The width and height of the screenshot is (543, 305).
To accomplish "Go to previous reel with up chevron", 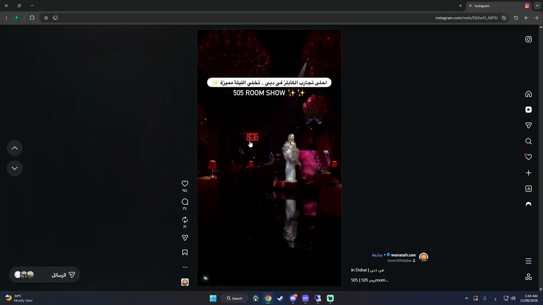I will 14,148.
